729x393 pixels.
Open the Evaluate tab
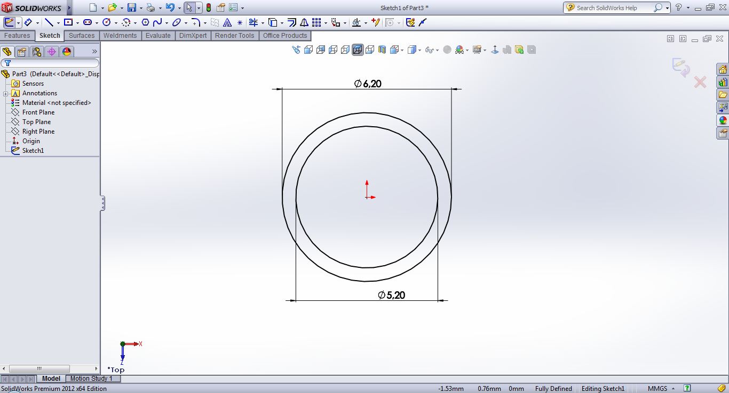tap(158, 36)
